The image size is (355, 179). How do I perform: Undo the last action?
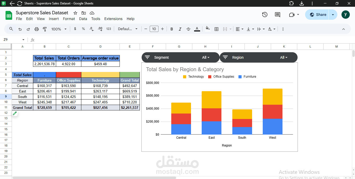pyautogui.click(x=20, y=29)
